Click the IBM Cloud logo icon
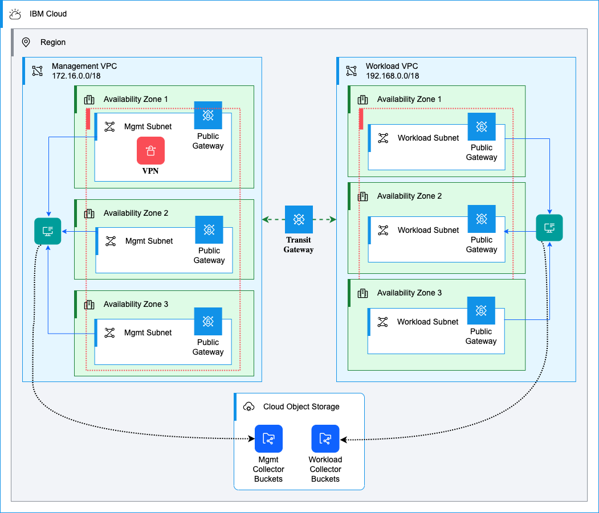Screen dimensions: 599x513 [x=15, y=14]
